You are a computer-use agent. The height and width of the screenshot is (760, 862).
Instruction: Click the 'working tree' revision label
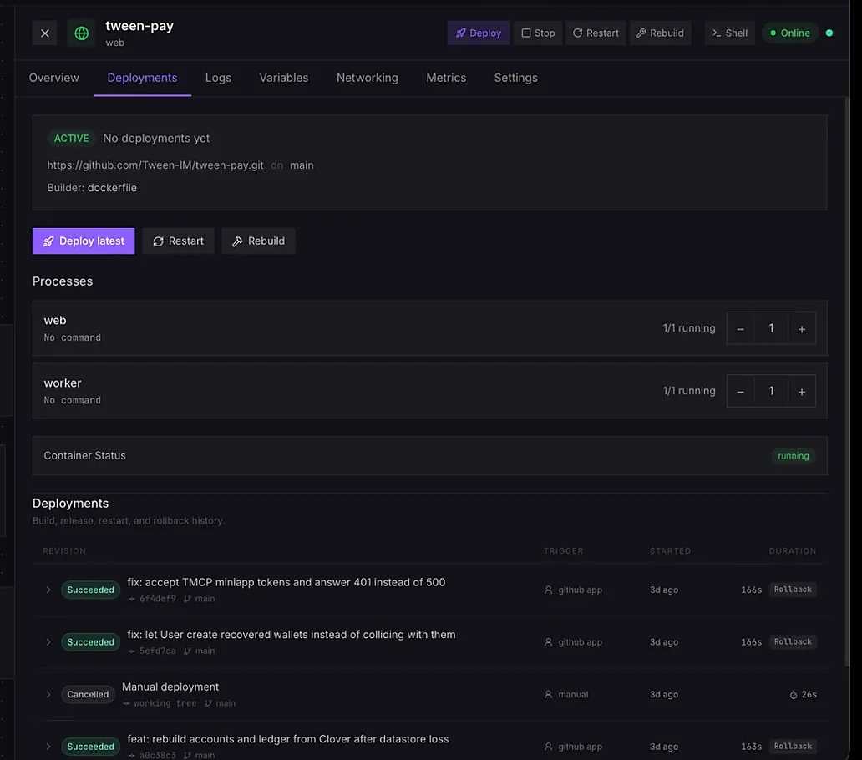coord(165,703)
